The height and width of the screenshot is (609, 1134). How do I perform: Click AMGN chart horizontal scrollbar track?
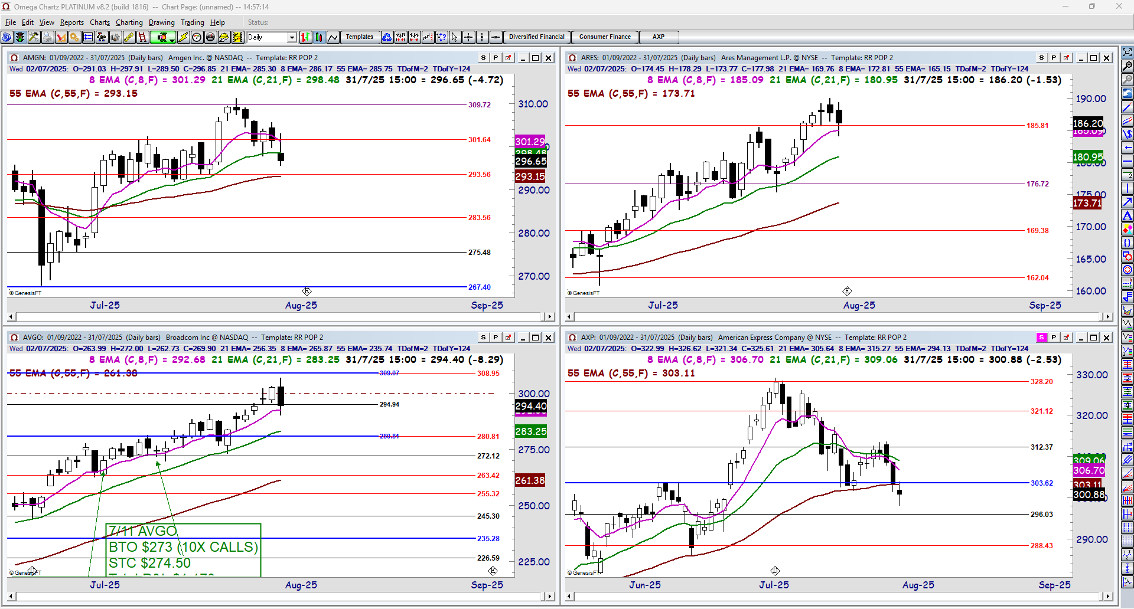281,317
